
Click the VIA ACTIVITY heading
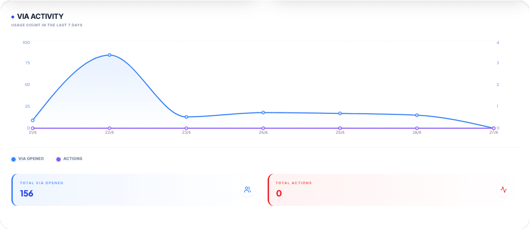[x=40, y=17]
